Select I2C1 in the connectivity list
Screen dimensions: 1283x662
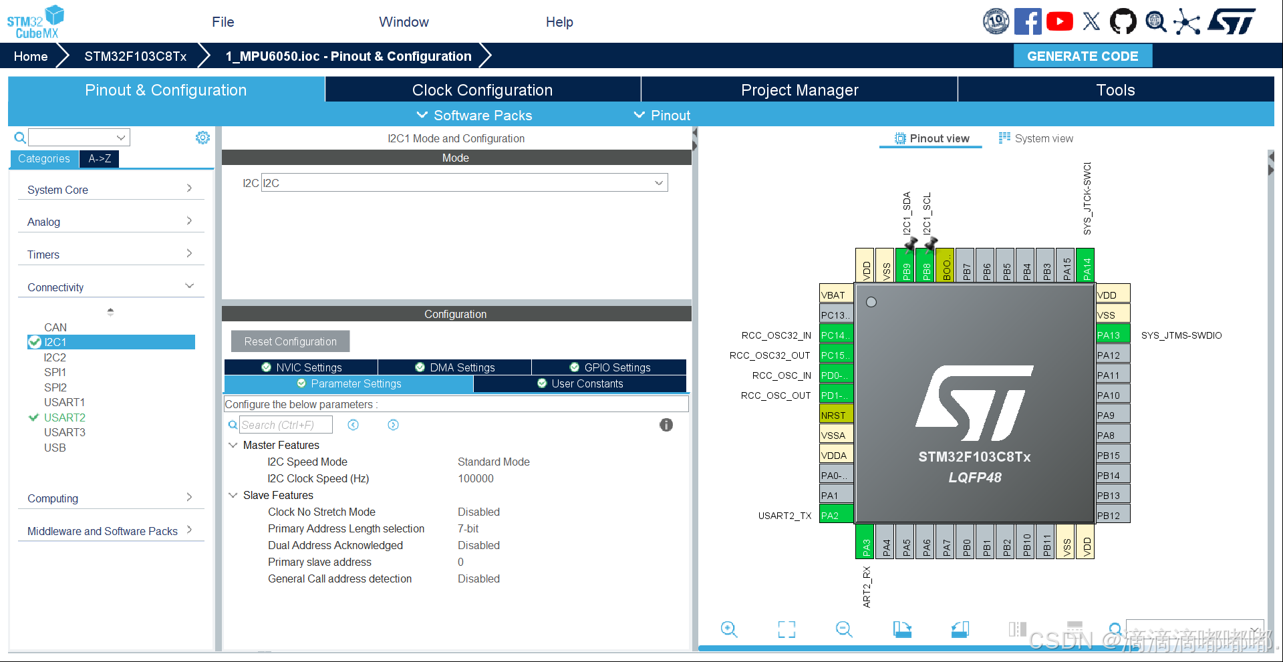pos(112,342)
